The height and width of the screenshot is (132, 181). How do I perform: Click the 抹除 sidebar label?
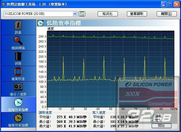click(x=18, y=64)
